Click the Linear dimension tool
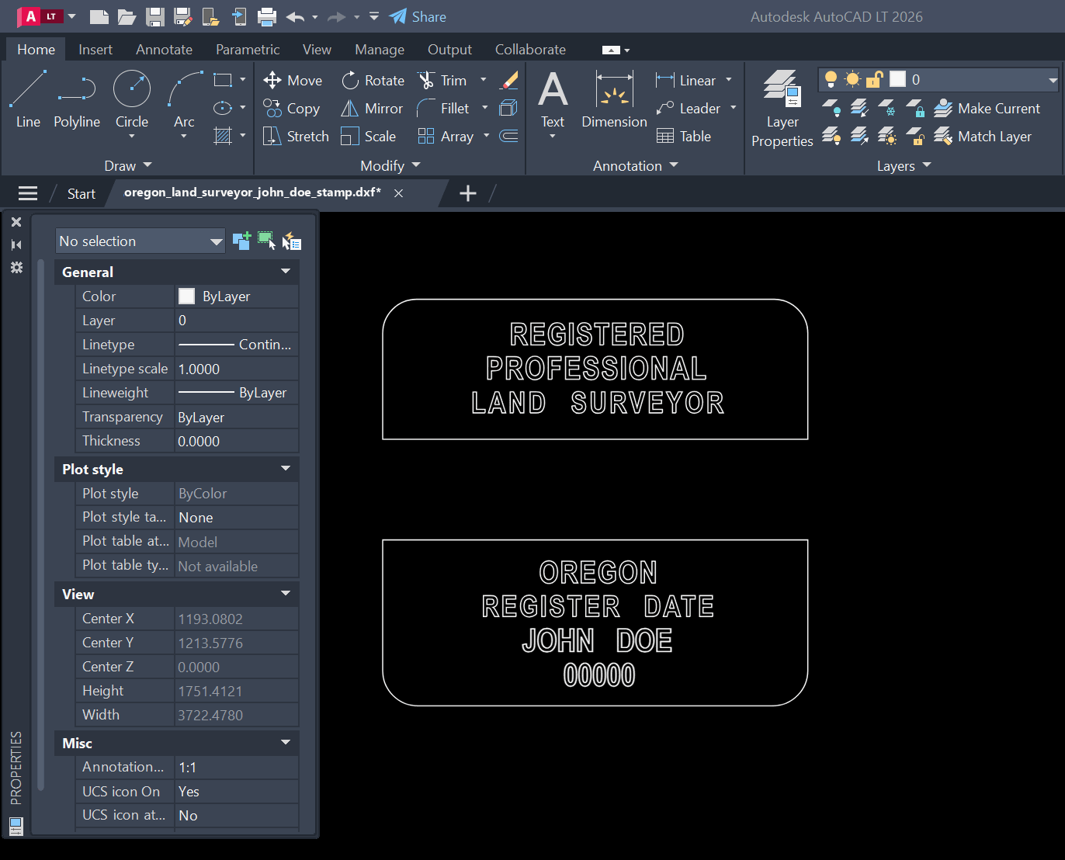 coord(686,81)
